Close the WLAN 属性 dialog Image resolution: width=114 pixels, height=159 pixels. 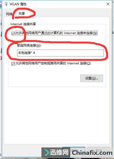(x=108, y=4)
